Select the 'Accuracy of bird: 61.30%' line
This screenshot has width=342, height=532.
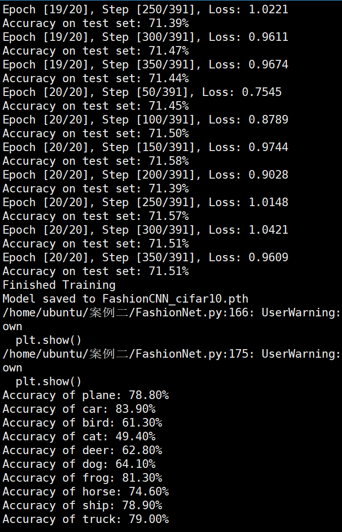[x=83, y=423]
